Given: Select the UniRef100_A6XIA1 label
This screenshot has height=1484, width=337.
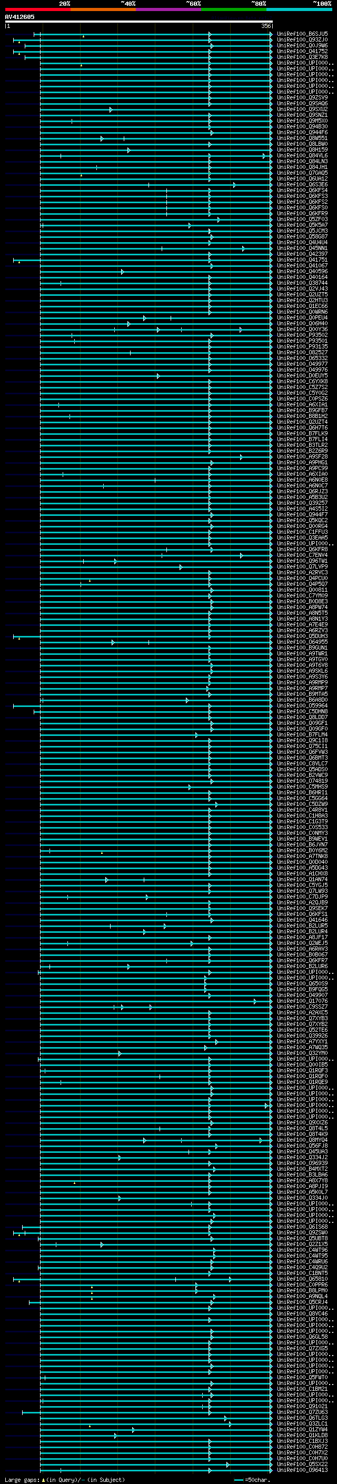Looking at the screenshot, I should coord(302,404).
